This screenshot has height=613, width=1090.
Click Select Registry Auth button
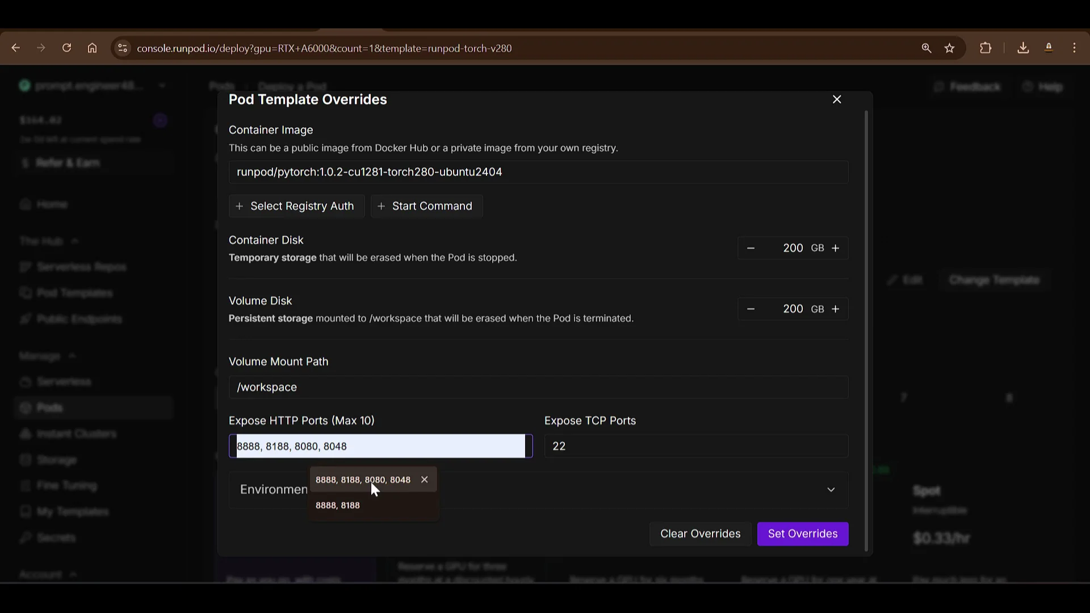296,206
